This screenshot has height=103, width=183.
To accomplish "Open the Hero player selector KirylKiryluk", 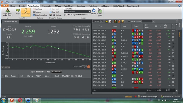I will [x=8, y=12].
